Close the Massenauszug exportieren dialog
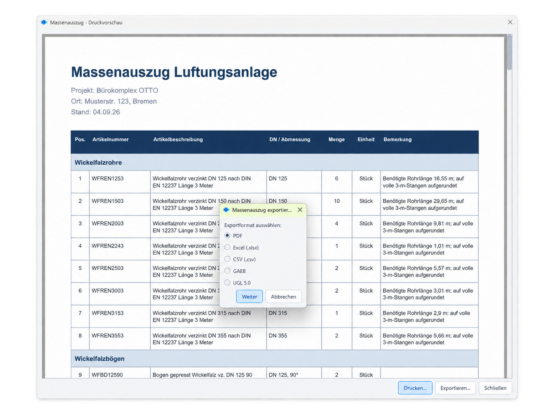 tap(300, 210)
